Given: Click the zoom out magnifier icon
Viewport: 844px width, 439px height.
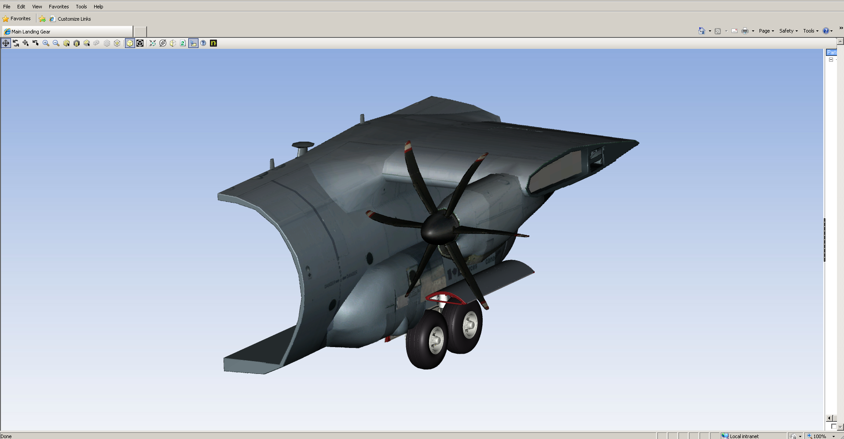Looking at the screenshot, I should click(56, 43).
